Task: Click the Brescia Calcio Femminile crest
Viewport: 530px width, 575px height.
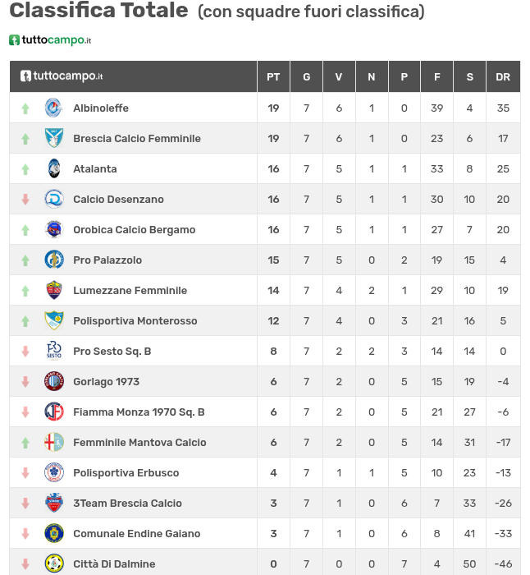Action: click(x=53, y=138)
